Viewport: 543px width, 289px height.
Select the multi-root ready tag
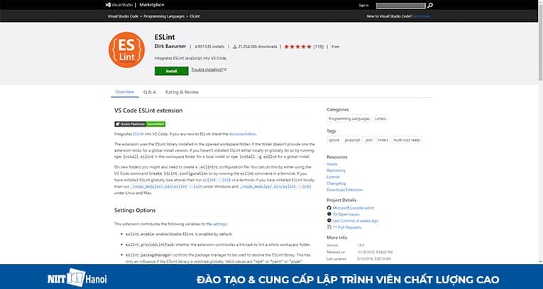[x=407, y=140]
